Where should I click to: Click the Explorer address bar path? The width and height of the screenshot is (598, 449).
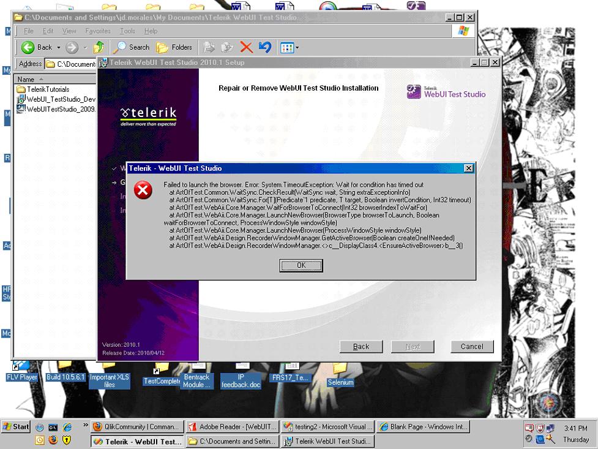point(71,64)
